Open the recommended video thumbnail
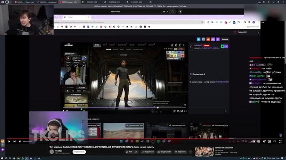This screenshot has width=286, height=160. tap(204, 152)
